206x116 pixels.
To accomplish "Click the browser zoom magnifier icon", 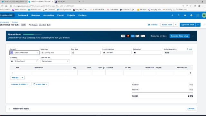I will pos(183,6).
